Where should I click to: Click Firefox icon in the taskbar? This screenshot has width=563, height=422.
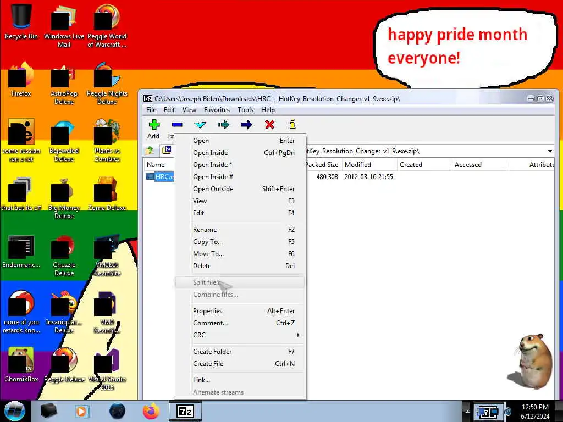(151, 411)
